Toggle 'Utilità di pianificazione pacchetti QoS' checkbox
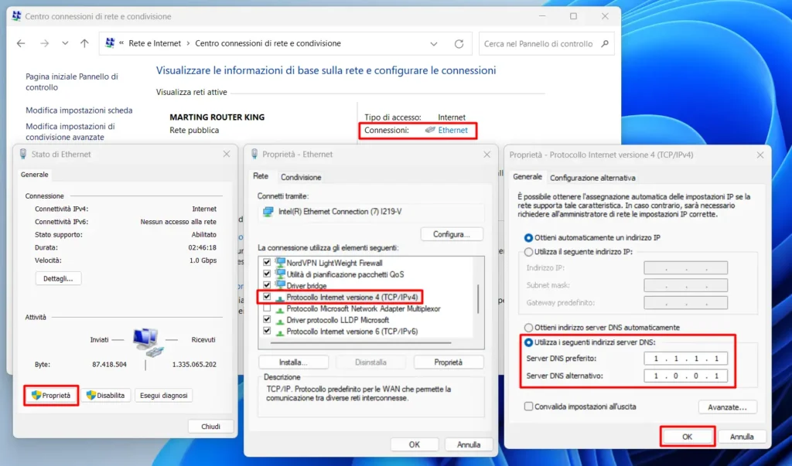This screenshot has height=466, width=792. (x=267, y=274)
